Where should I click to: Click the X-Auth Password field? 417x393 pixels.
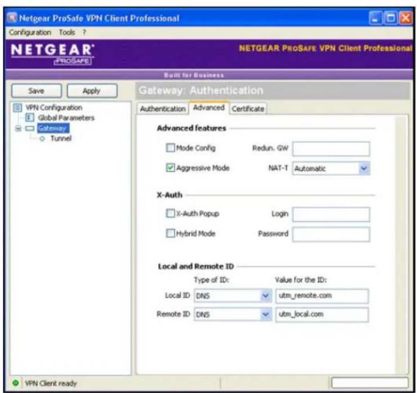[x=331, y=234]
